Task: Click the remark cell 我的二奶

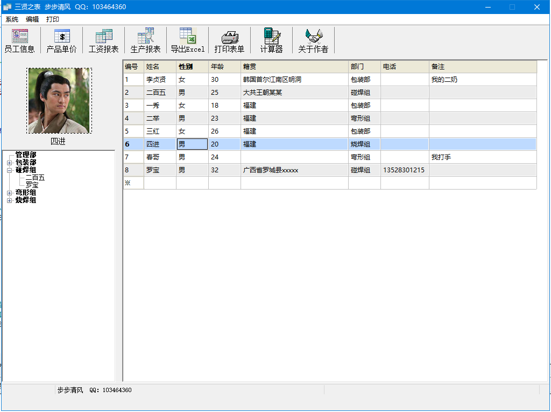Action: point(483,80)
